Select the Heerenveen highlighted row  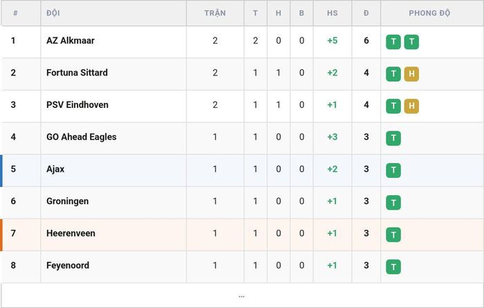pyautogui.click(x=243, y=235)
